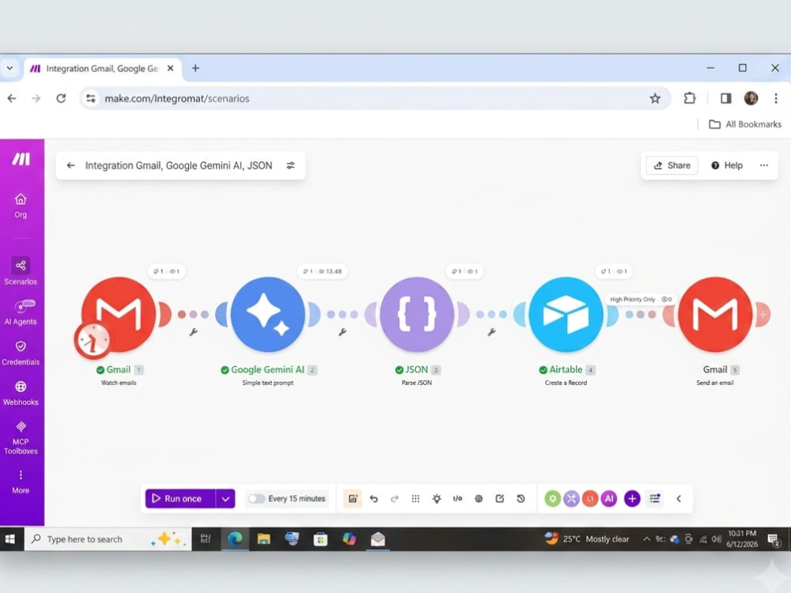This screenshot has width=791, height=593.
Task: Redo the last change
Action: point(395,499)
